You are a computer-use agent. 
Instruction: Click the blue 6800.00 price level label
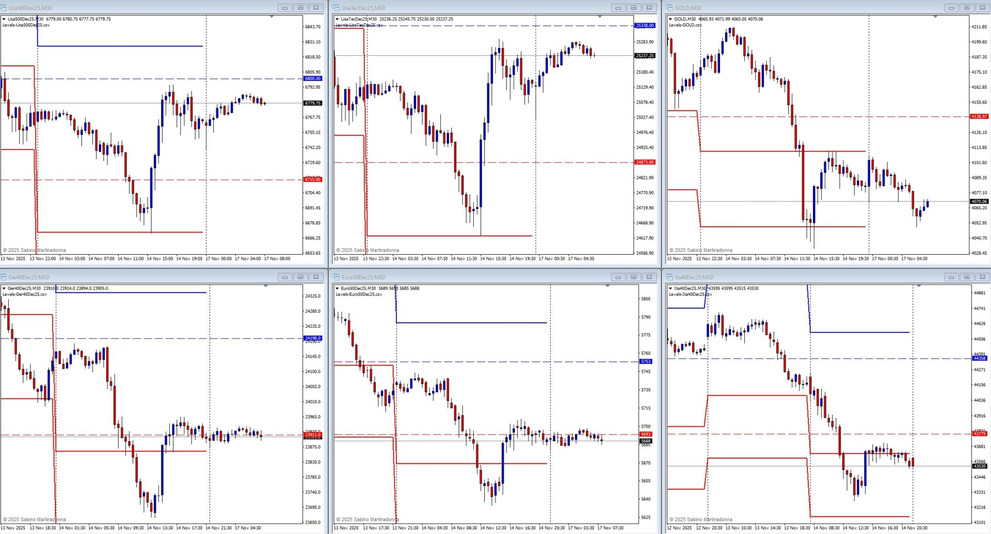(313, 79)
